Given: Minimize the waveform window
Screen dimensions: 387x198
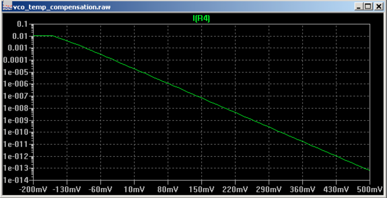Looking at the screenshot, I should 359,7.
